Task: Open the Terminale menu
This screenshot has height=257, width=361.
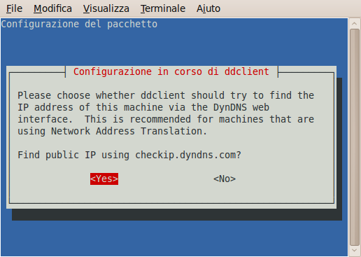Action: (163, 8)
